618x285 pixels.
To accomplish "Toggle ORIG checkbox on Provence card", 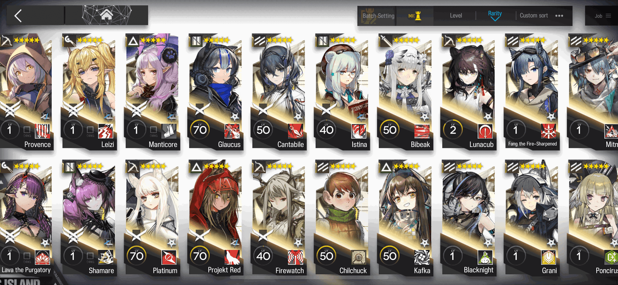I will pyautogui.click(x=27, y=130).
